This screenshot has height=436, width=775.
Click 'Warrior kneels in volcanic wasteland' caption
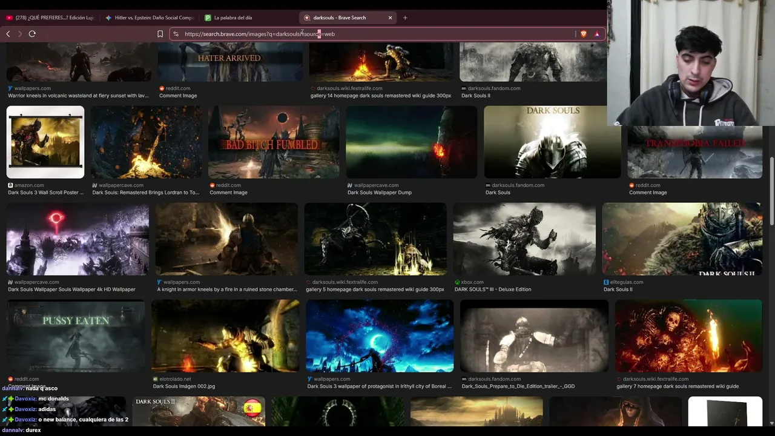point(78,96)
